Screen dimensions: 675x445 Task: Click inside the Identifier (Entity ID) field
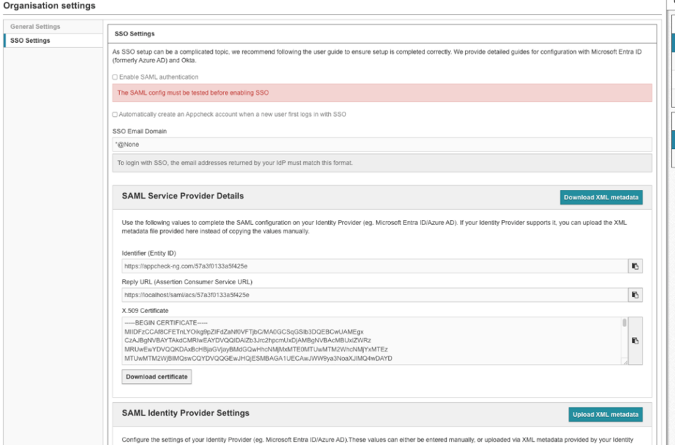pos(373,266)
